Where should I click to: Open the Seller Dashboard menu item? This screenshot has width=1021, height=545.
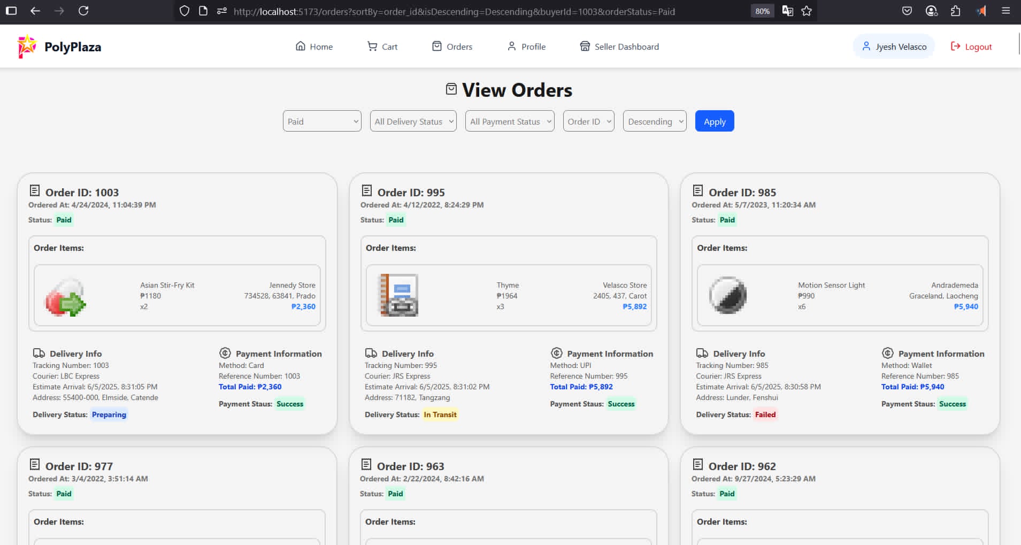[619, 47]
